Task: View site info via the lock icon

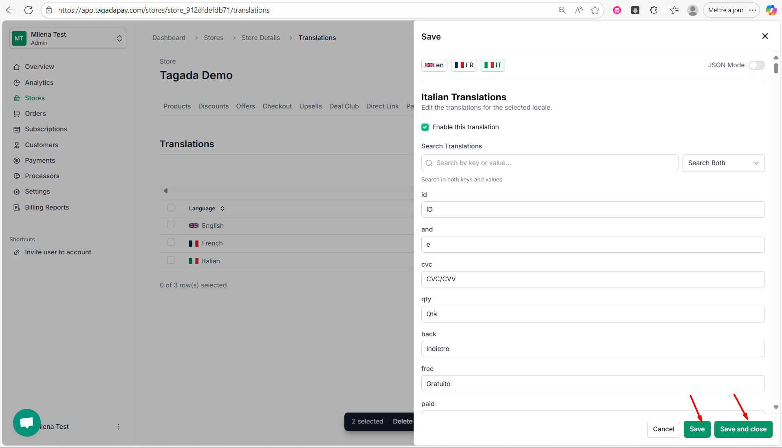Action: pyautogui.click(x=49, y=10)
